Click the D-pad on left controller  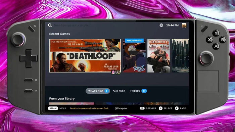29,58
